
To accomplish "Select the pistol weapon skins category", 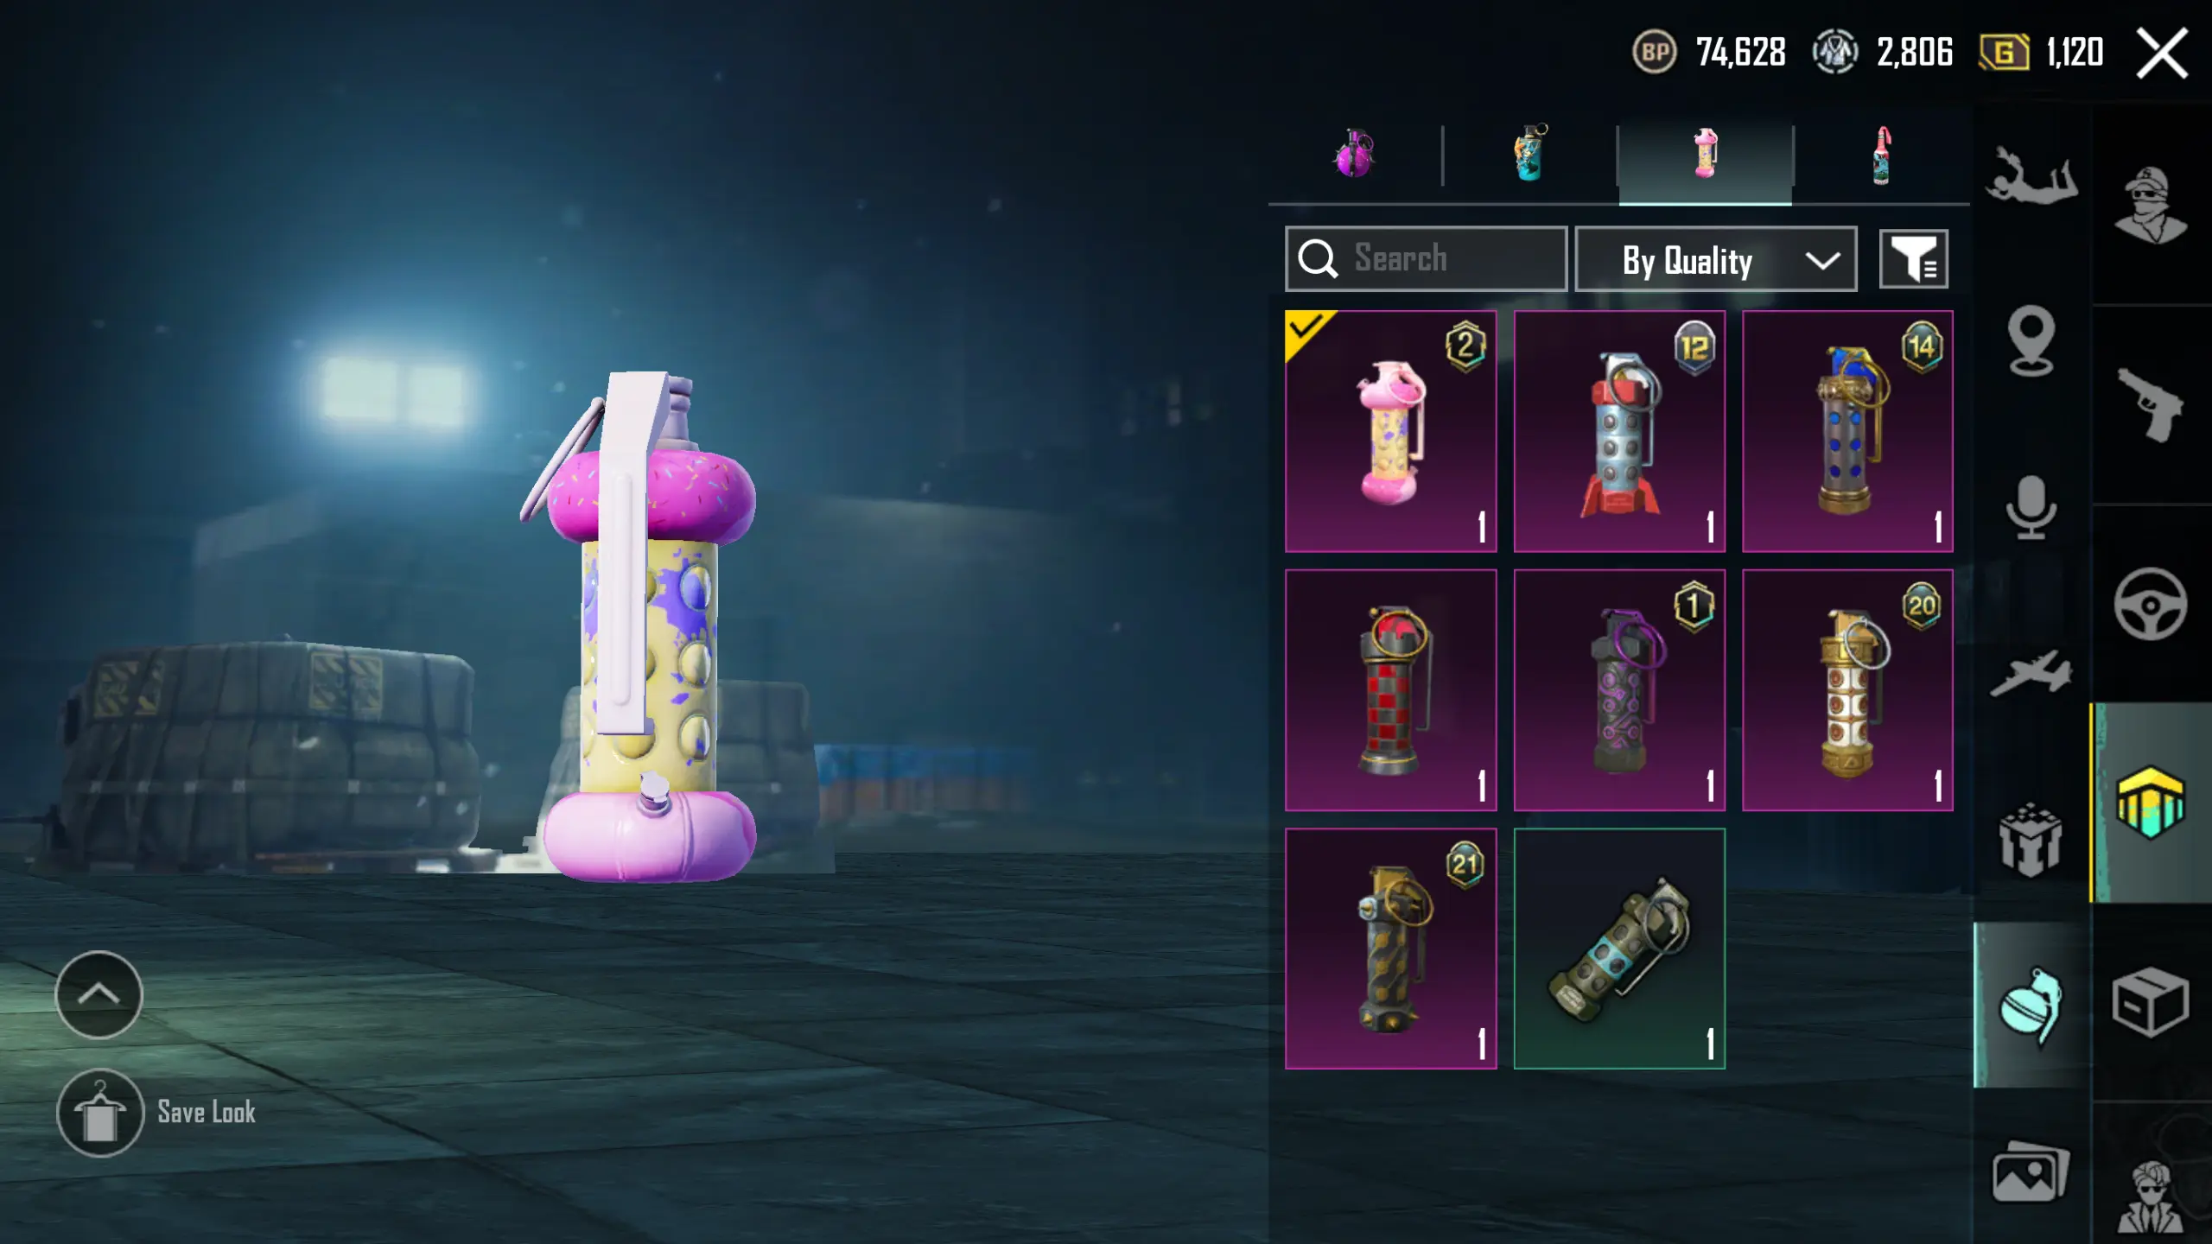I will (x=2150, y=405).
